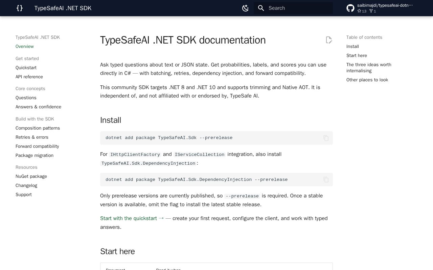Click the curly braces site logo
The width and height of the screenshot is (433, 270).
tap(20, 8)
